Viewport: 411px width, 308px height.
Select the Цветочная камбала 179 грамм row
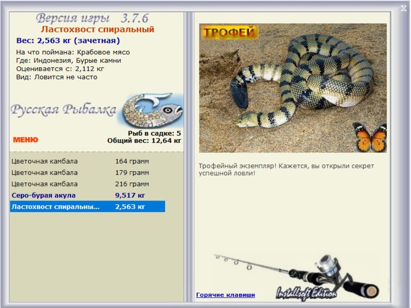click(87, 173)
